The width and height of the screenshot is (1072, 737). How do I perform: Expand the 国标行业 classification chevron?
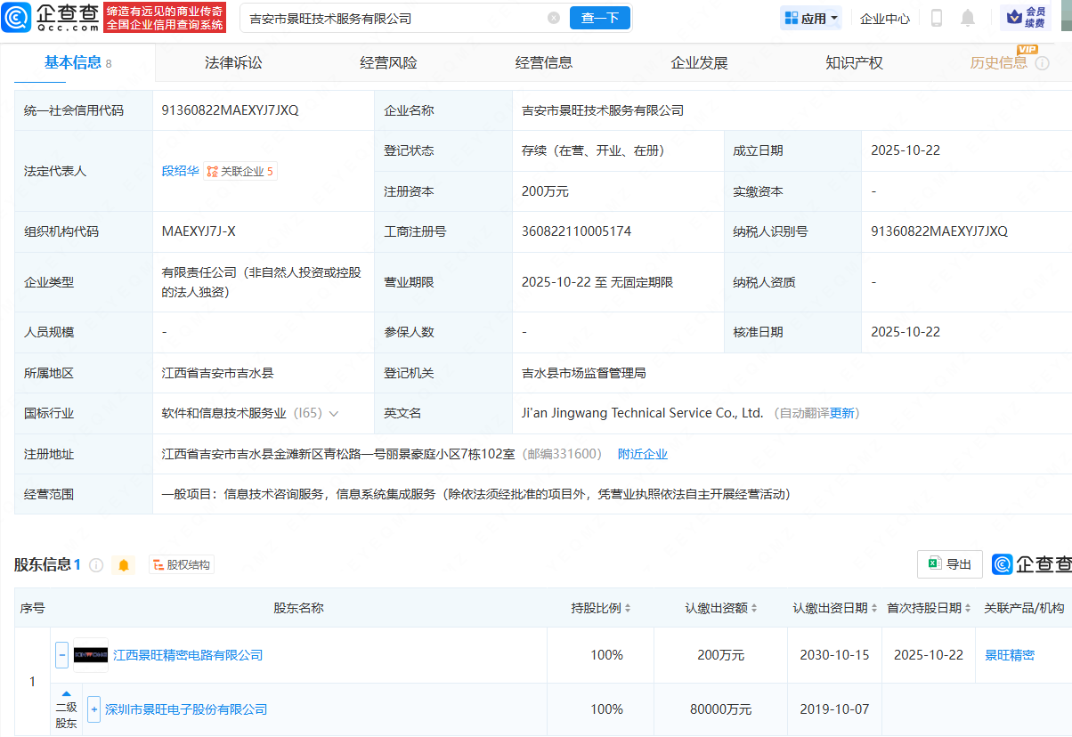pos(334,413)
